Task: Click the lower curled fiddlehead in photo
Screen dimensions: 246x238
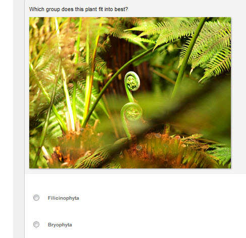Action: pyautogui.click(x=132, y=112)
